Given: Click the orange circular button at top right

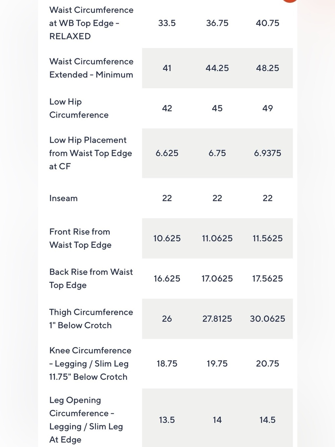Looking at the screenshot, I should coord(290,1).
